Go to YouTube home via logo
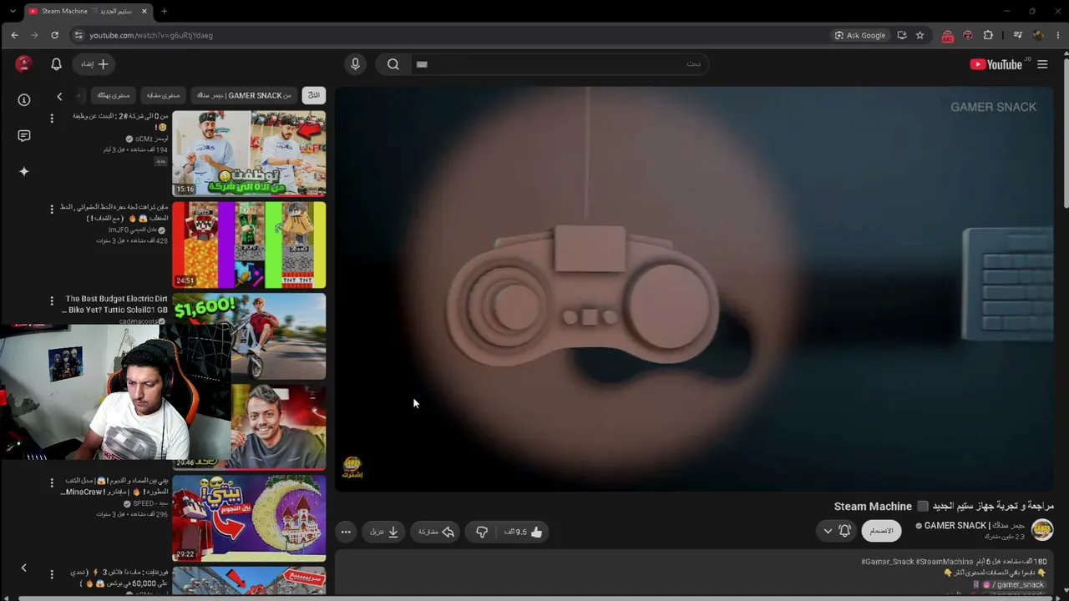The image size is (1069, 601). (996, 64)
